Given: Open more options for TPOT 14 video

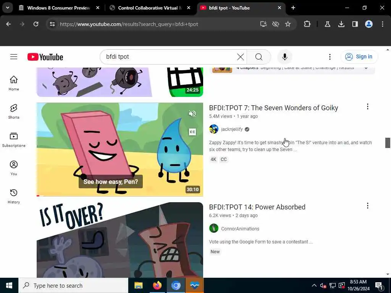Looking at the screenshot, I should point(368,206).
